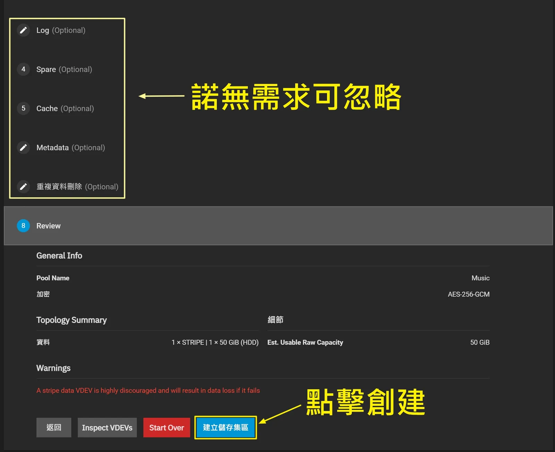Click the pencil icon beside Log step
Viewport: 555px width, 452px height.
tap(23, 30)
